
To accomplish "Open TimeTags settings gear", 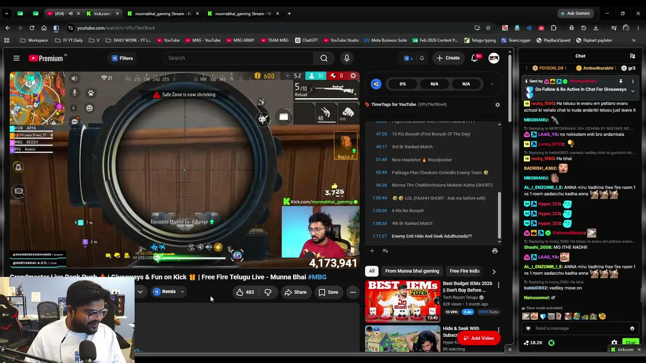I will 498,105.
